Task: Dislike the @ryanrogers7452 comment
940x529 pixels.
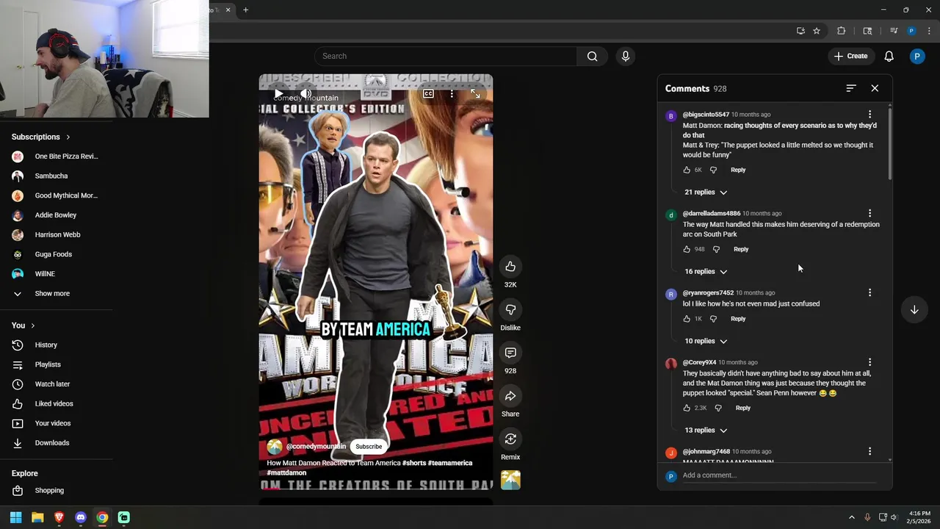Action: coord(713,319)
